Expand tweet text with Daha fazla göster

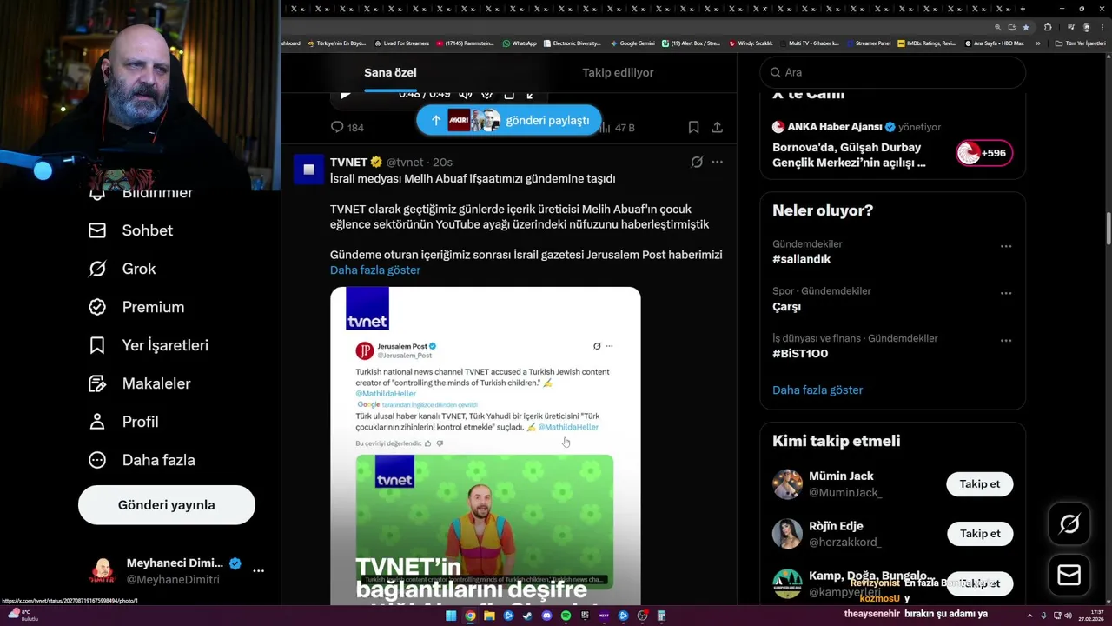pyautogui.click(x=375, y=270)
